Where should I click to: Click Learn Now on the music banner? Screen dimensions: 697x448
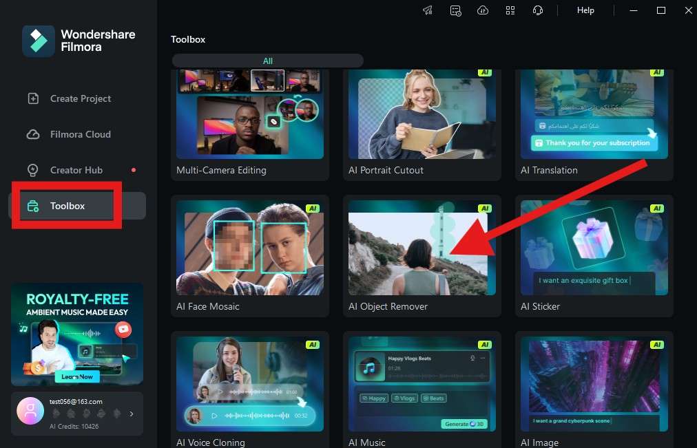click(77, 376)
